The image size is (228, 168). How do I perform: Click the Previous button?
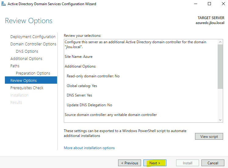coord(129,163)
